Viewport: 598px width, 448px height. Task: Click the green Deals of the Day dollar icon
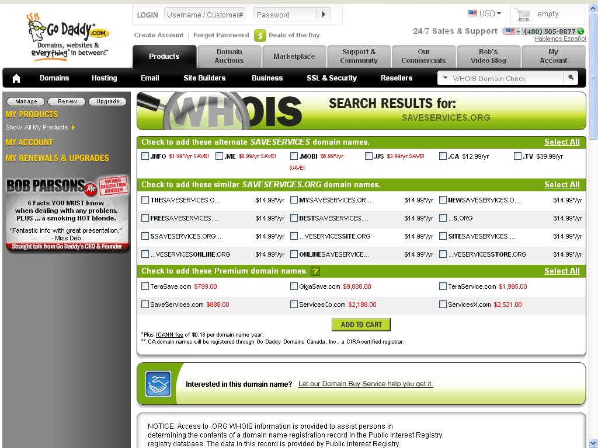[x=260, y=36]
